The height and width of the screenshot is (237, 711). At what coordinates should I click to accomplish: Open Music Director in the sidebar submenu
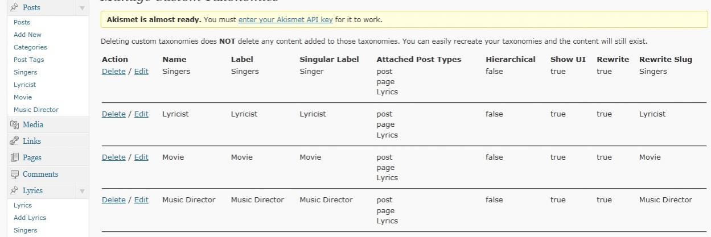36,110
